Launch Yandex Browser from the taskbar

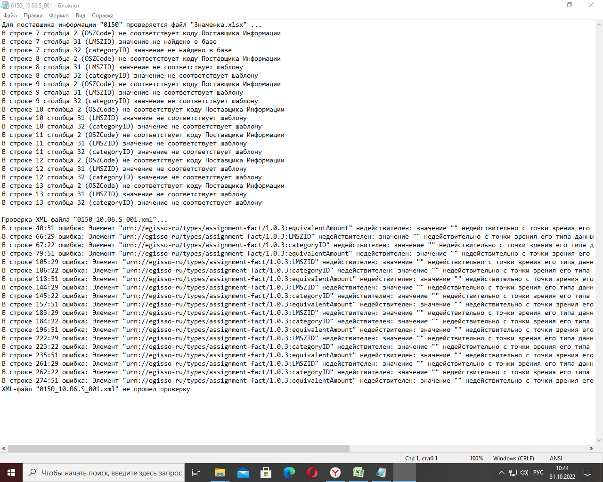[x=335, y=473]
